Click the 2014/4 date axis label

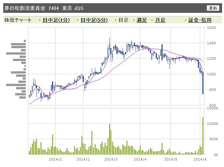140,159
